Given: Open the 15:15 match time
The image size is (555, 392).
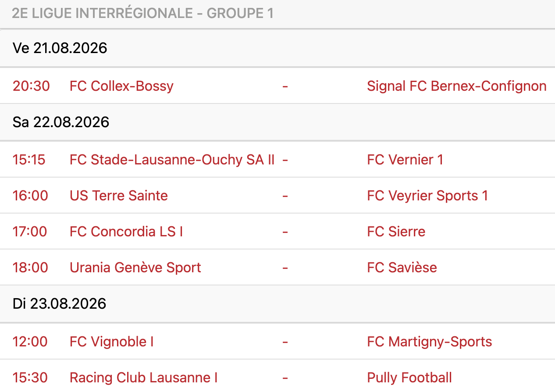Looking at the screenshot, I should [x=29, y=160].
